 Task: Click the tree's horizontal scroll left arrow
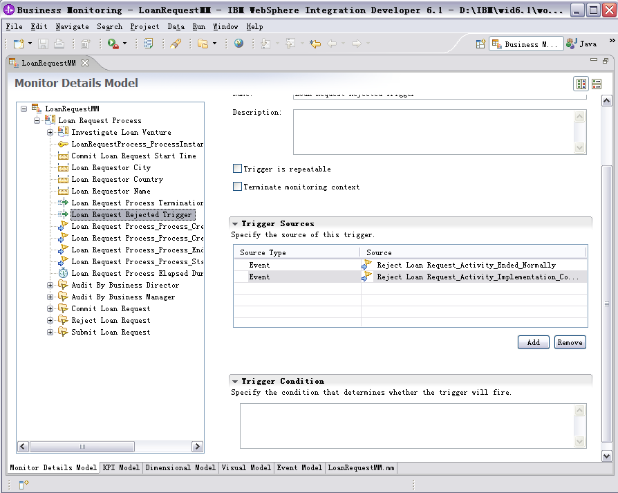(24, 447)
